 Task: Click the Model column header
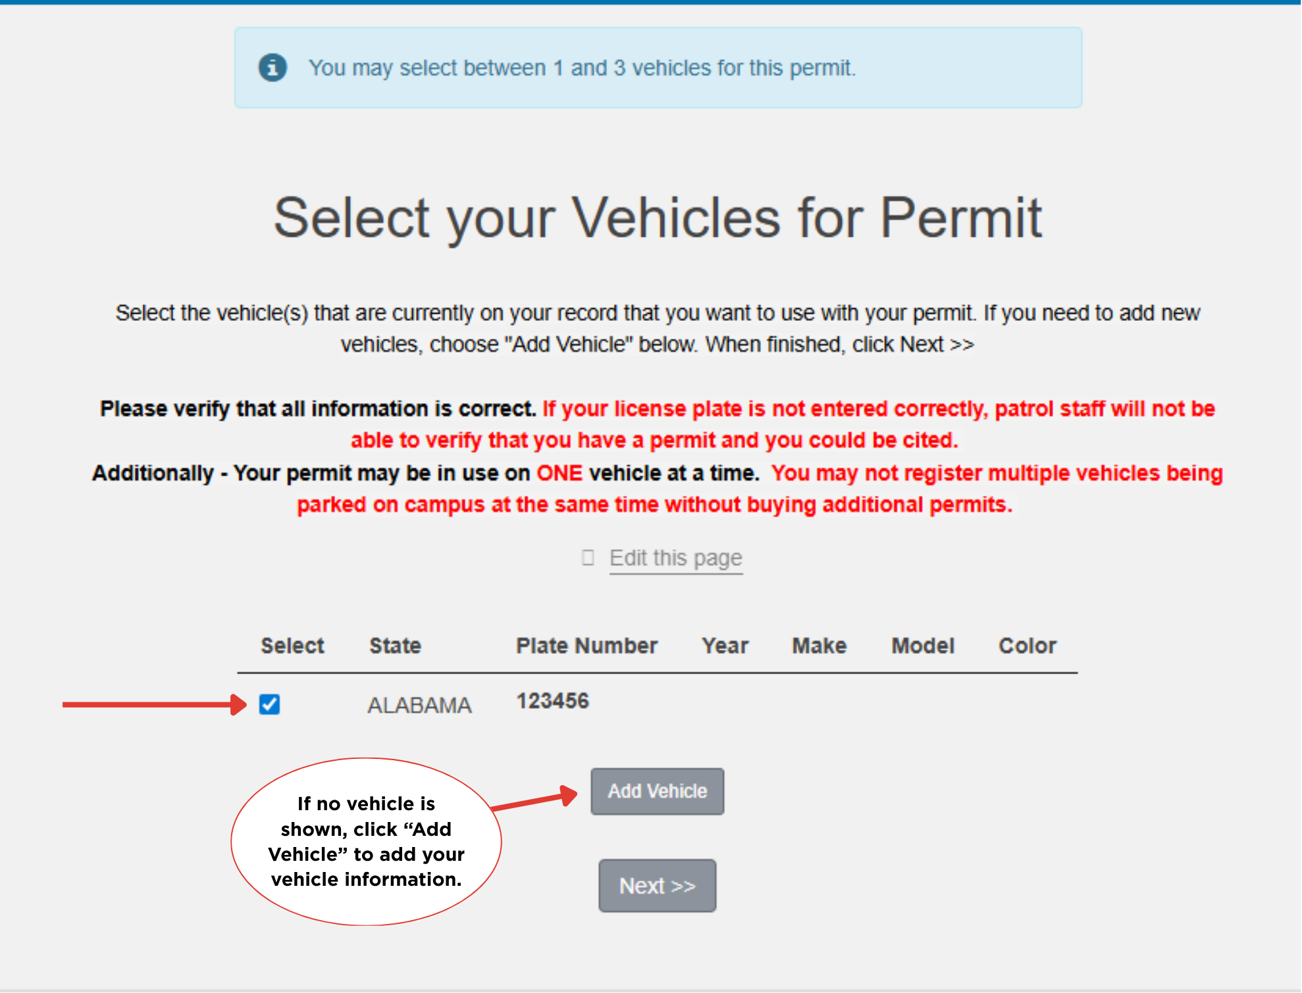[923, 645]
